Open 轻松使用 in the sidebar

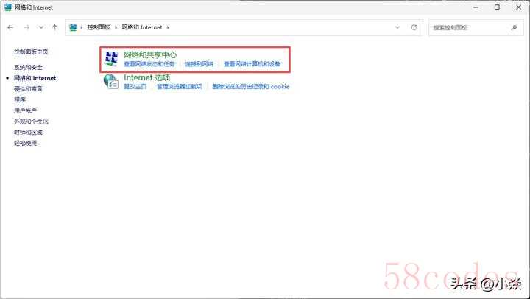25,143
